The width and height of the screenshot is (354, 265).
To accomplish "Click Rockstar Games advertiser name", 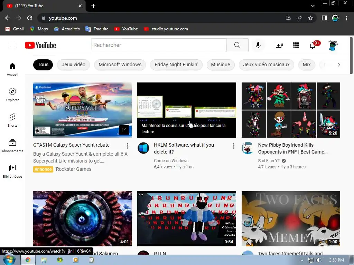I will 74,169.
